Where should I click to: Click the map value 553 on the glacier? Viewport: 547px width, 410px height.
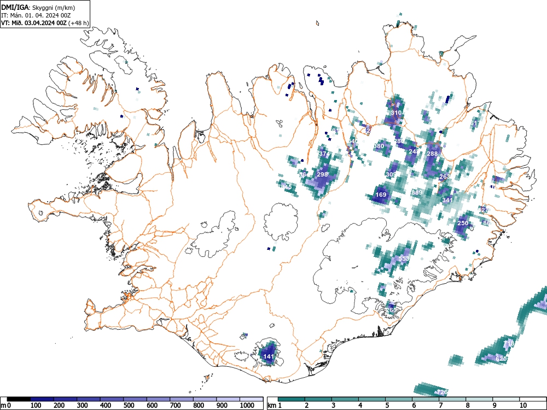[403, 259]
